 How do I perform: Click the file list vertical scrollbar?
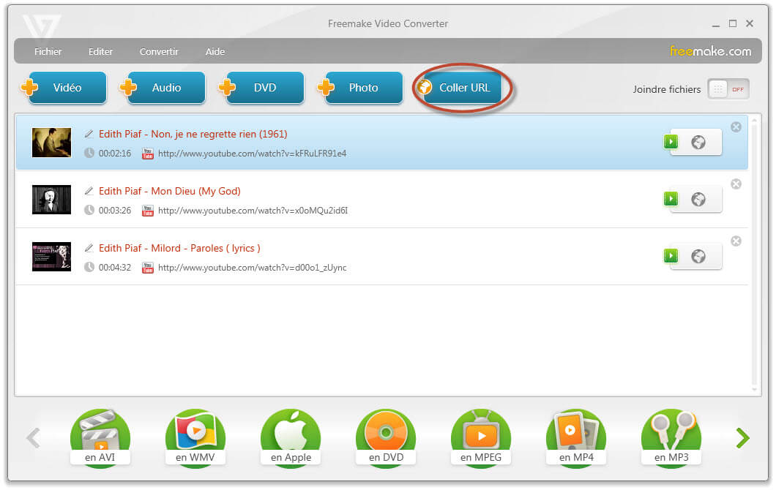[754, 255]
